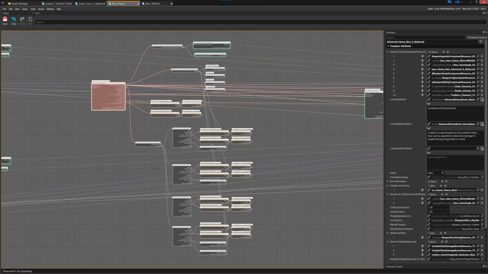Open the Rarity dropdown set to Rare
The image size is (488, 274).
(435, 173)
